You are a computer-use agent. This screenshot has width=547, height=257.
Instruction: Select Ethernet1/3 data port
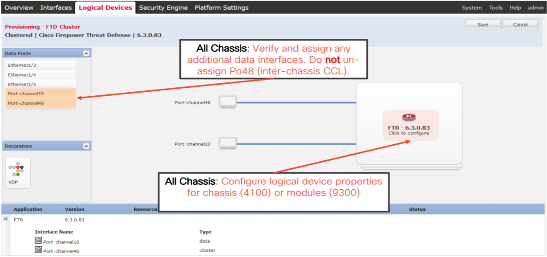click(41, 65)
